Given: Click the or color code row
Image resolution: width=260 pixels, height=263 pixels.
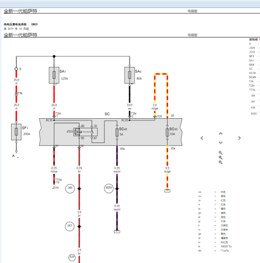Looking at the screenshot, I should pyautogui.click(x=213, y=238).
